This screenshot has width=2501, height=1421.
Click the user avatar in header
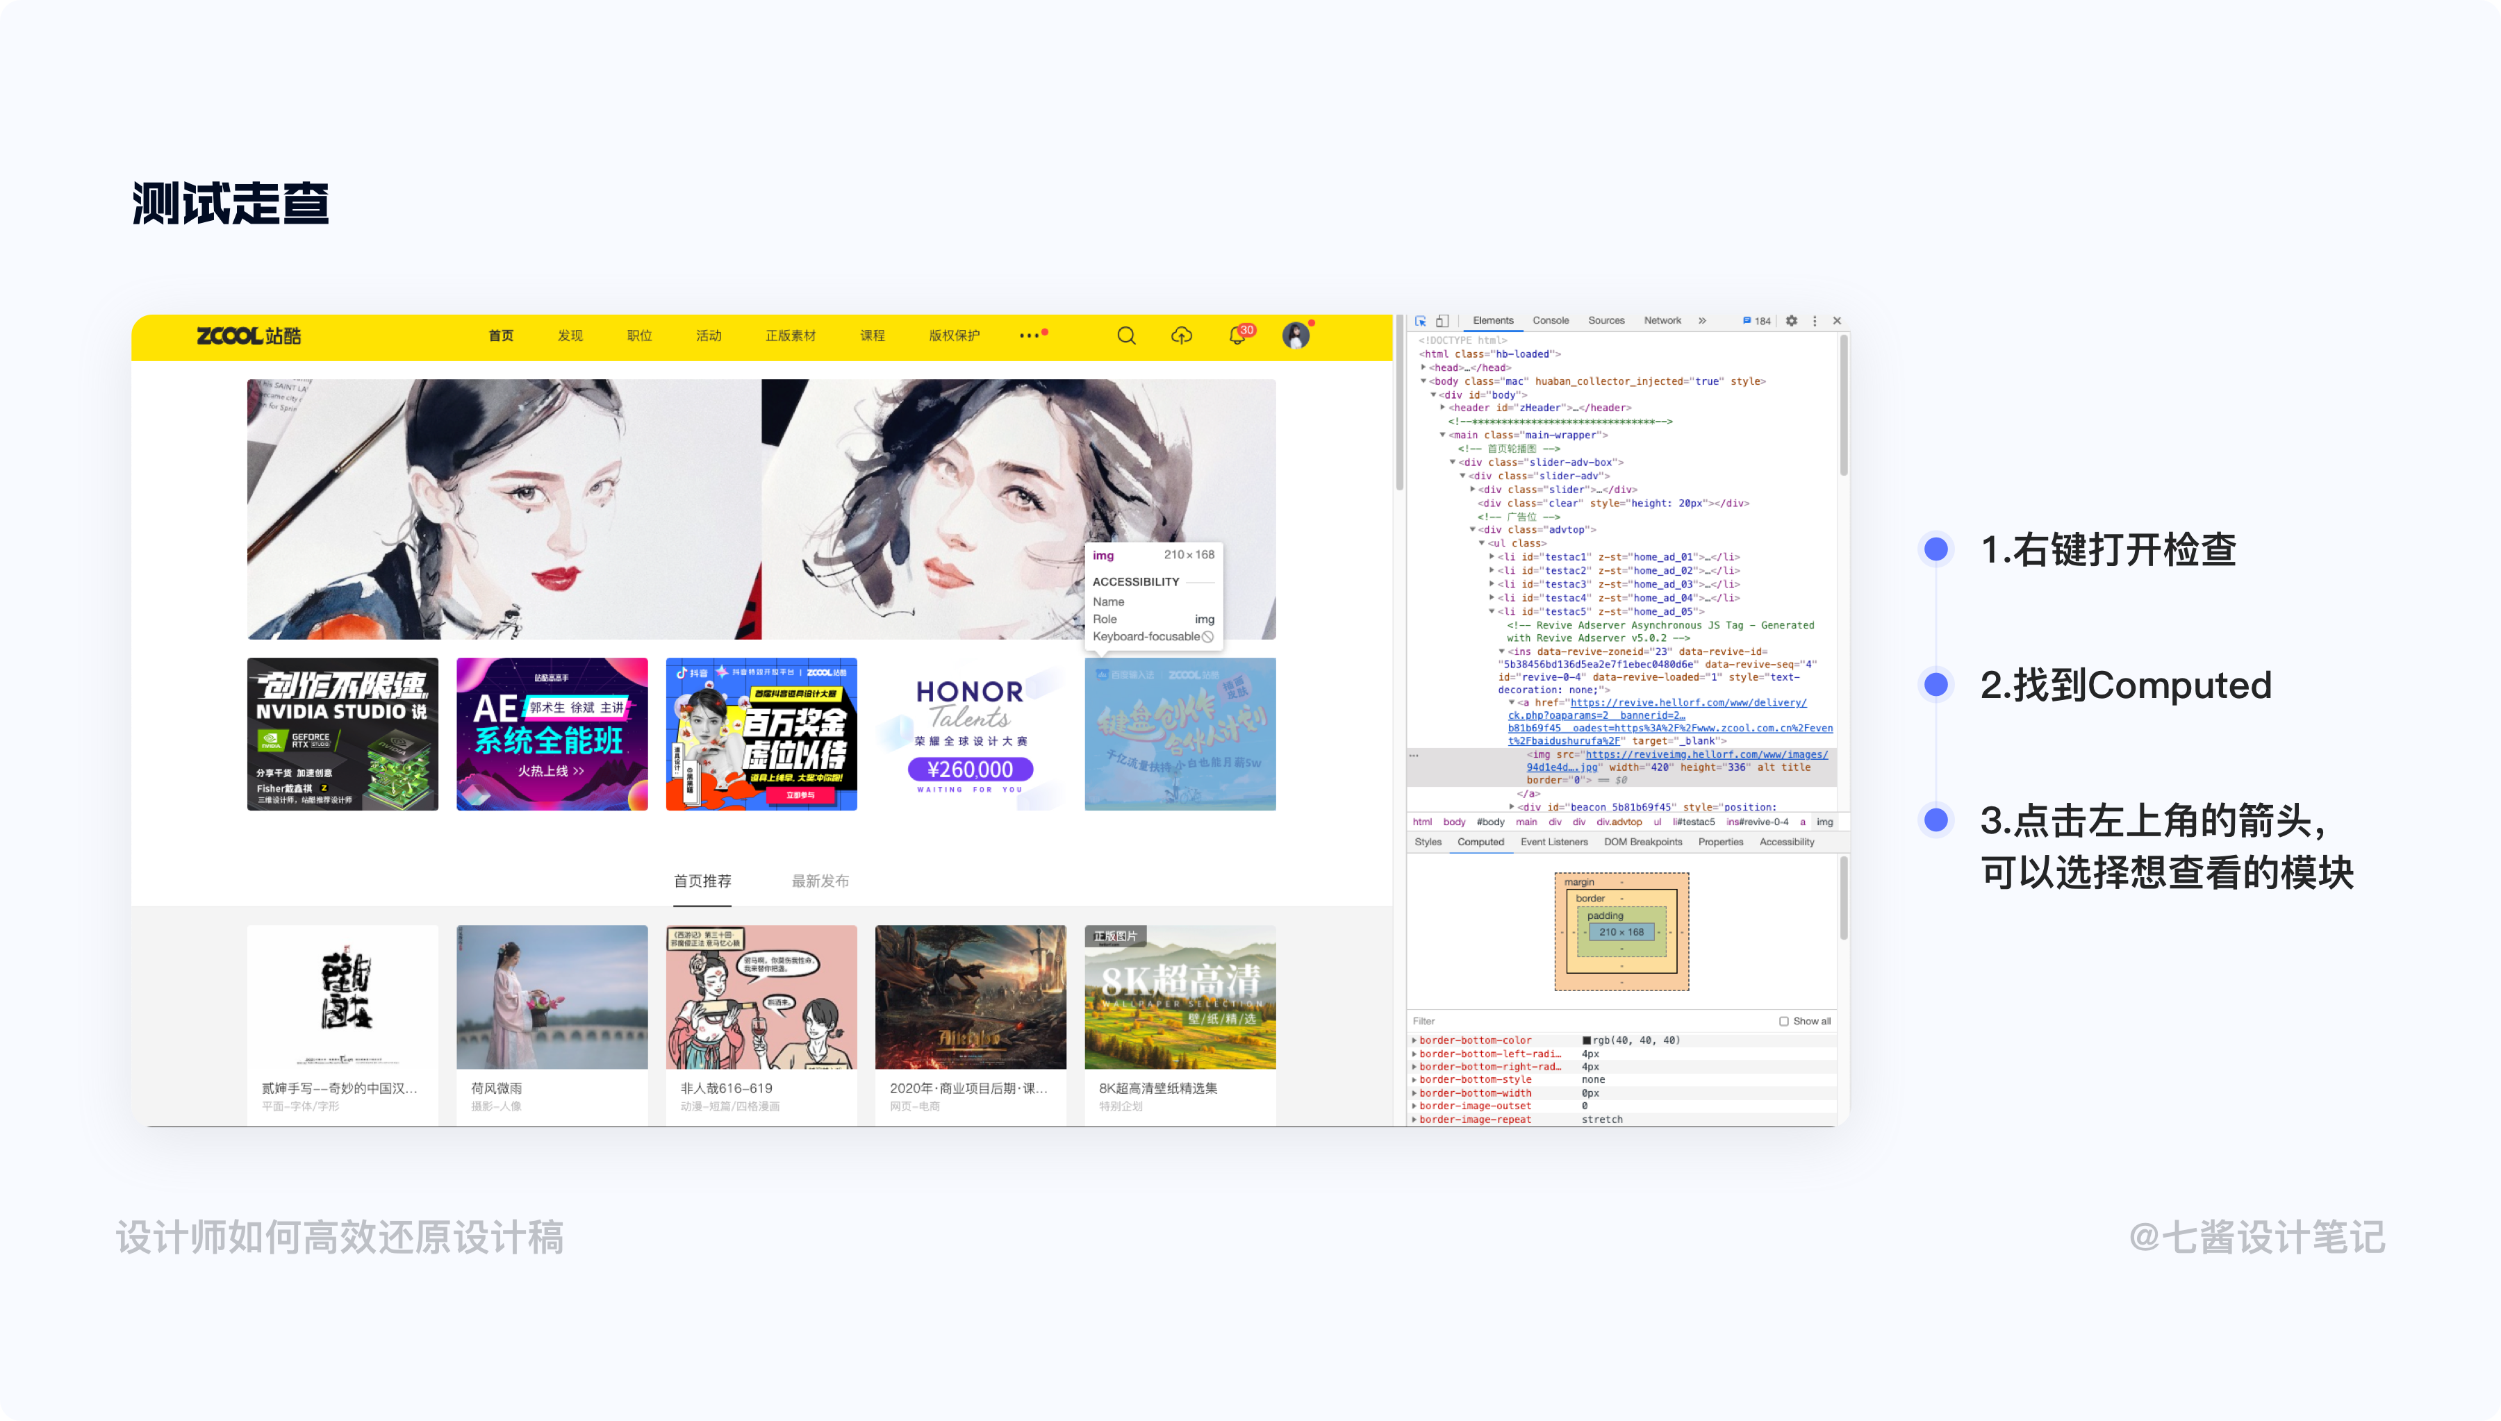1296,335
